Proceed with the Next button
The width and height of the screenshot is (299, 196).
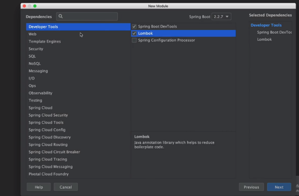(x=279, y=187)
